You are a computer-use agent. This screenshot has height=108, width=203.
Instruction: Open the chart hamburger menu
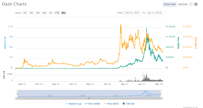196,4
